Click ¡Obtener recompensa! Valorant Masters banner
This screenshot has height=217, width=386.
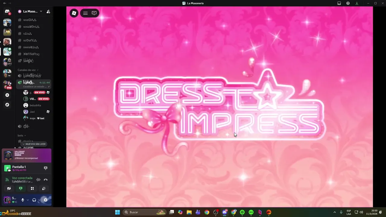click(x=27, y=156)
